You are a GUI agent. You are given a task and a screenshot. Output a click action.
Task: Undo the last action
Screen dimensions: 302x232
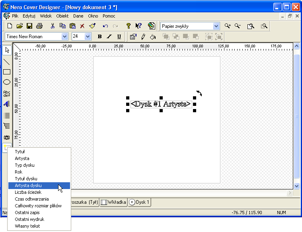pyautogui.click(x=105, y=26)
